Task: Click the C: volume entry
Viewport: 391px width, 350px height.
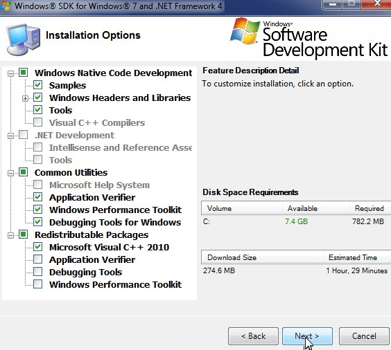Action: click(206, 221)
